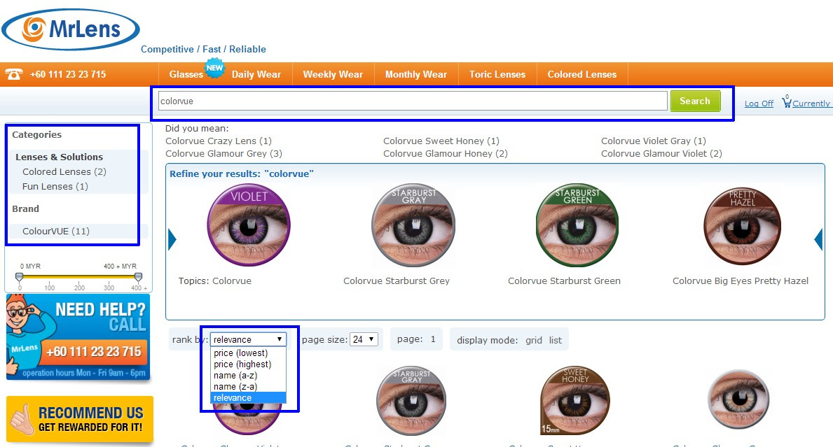The height and width of the screenshot is (447, 833).
Task: Open the Monthly Wear menu
Action: click(416, 74)
